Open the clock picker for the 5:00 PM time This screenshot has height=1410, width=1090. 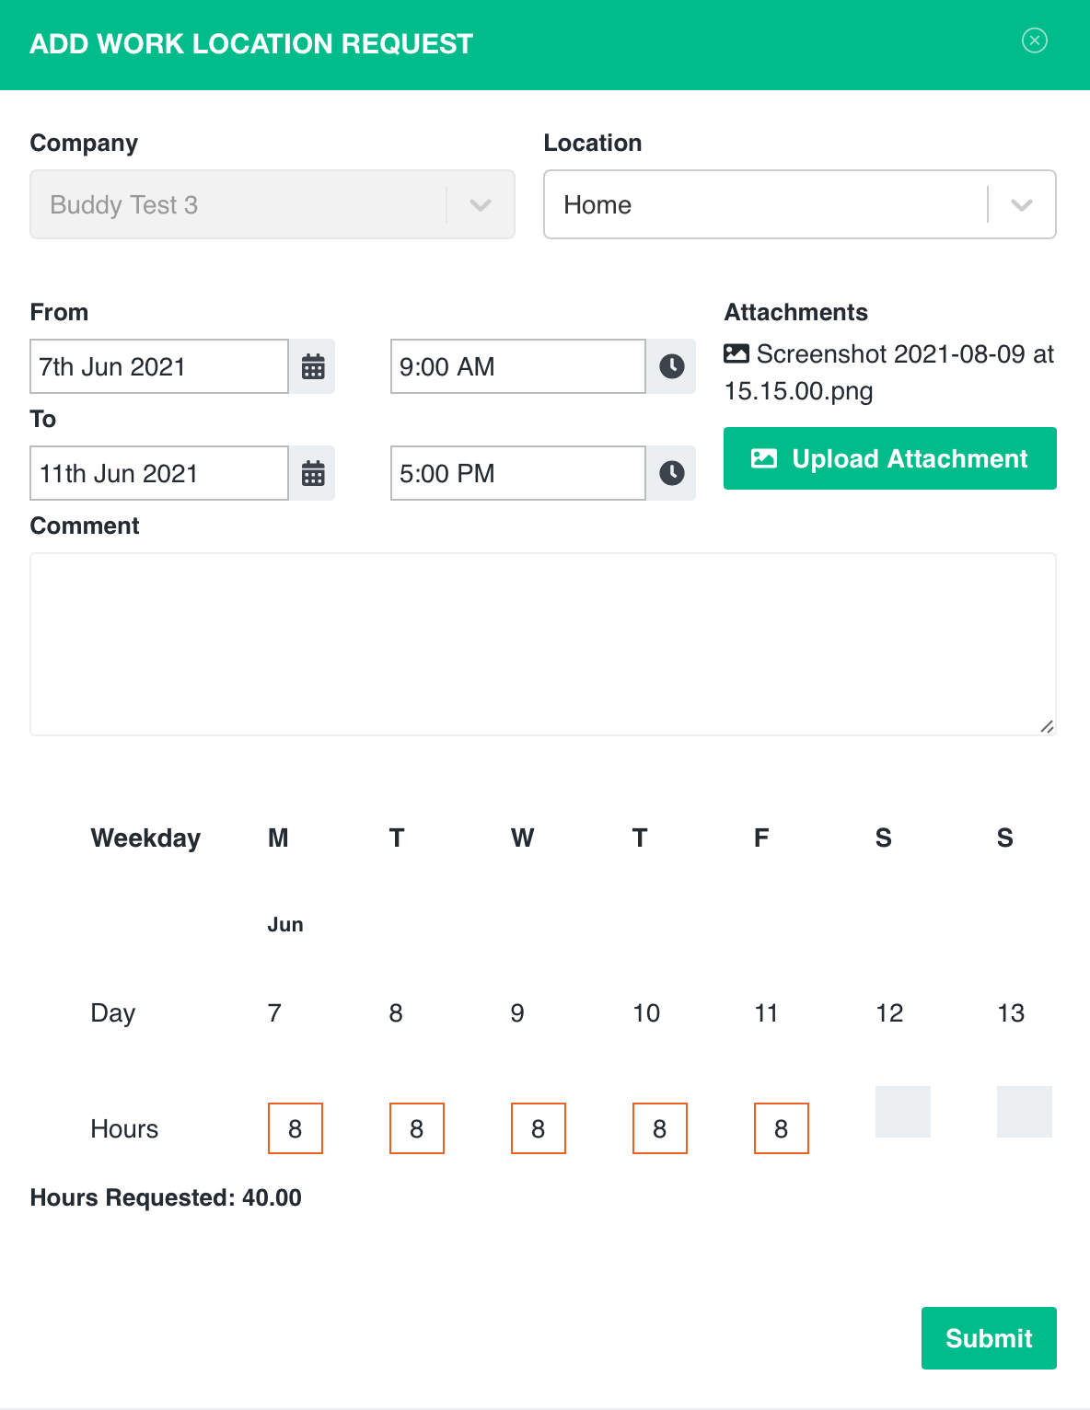(x=671, y=473)
